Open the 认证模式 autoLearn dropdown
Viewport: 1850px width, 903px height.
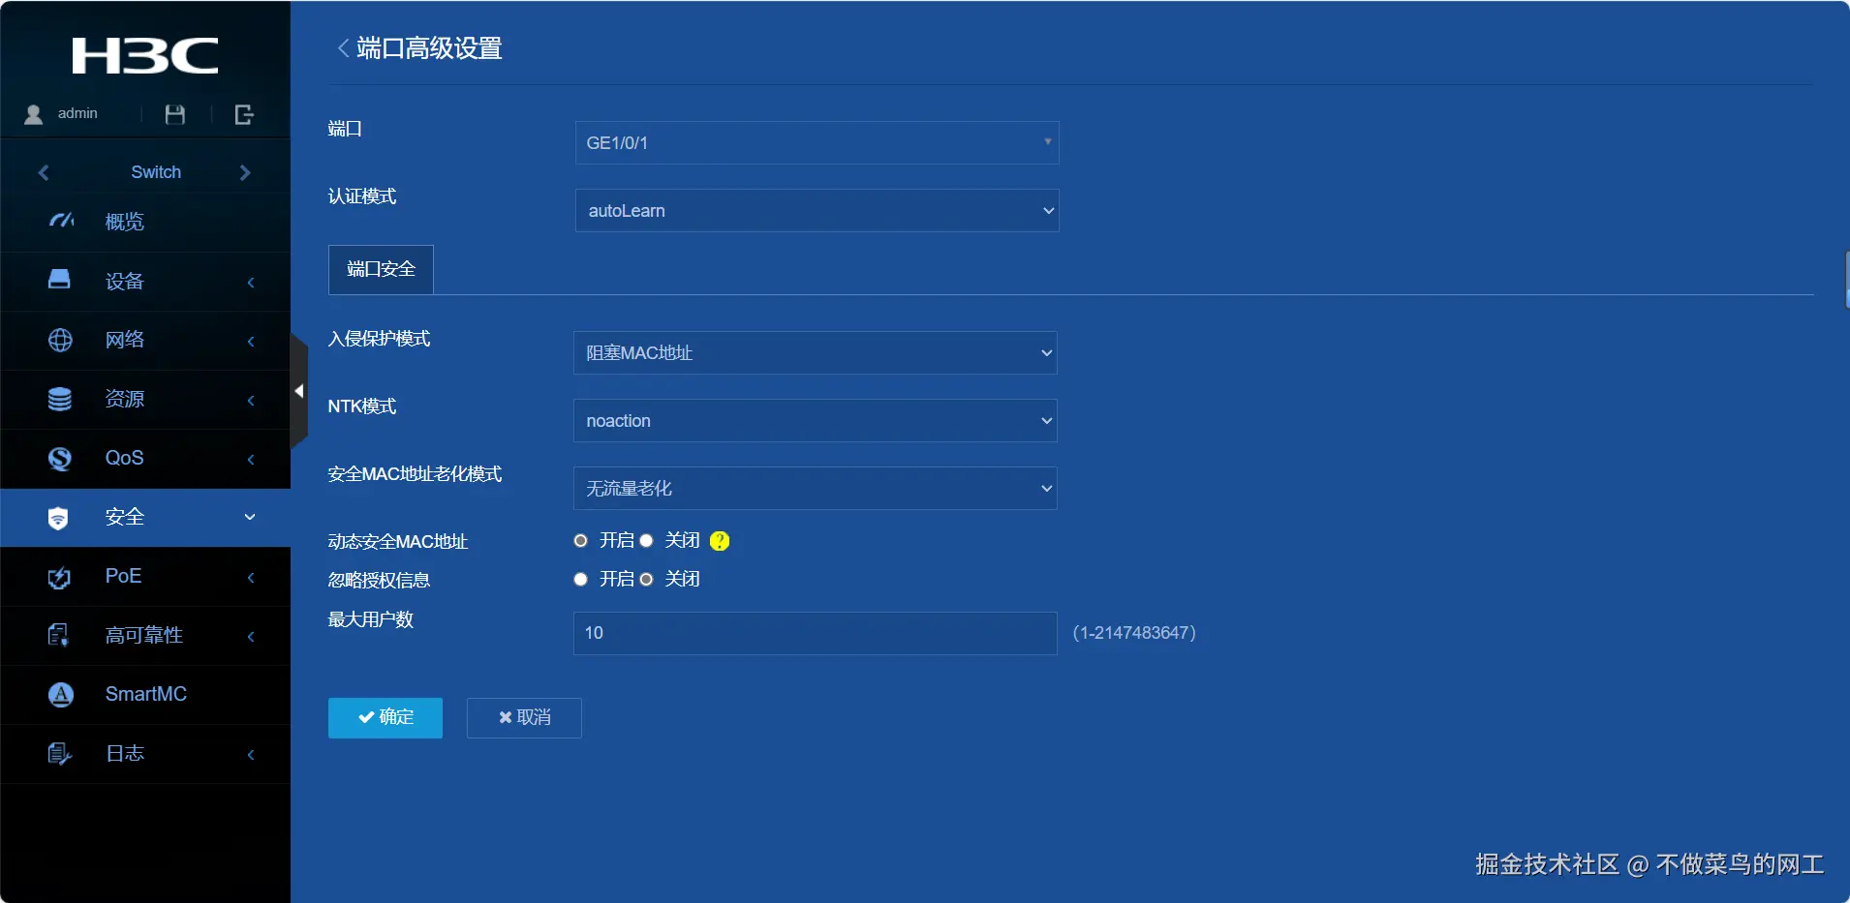[x=815, y=210]
